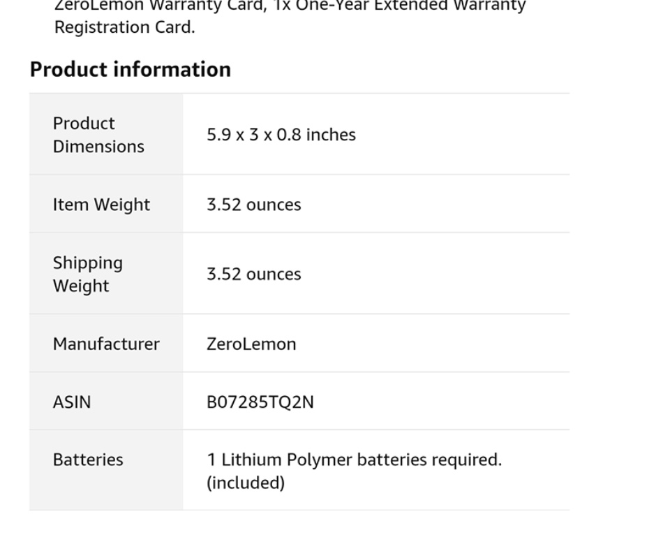Select the Manufacturer row label

coord(106,344)
